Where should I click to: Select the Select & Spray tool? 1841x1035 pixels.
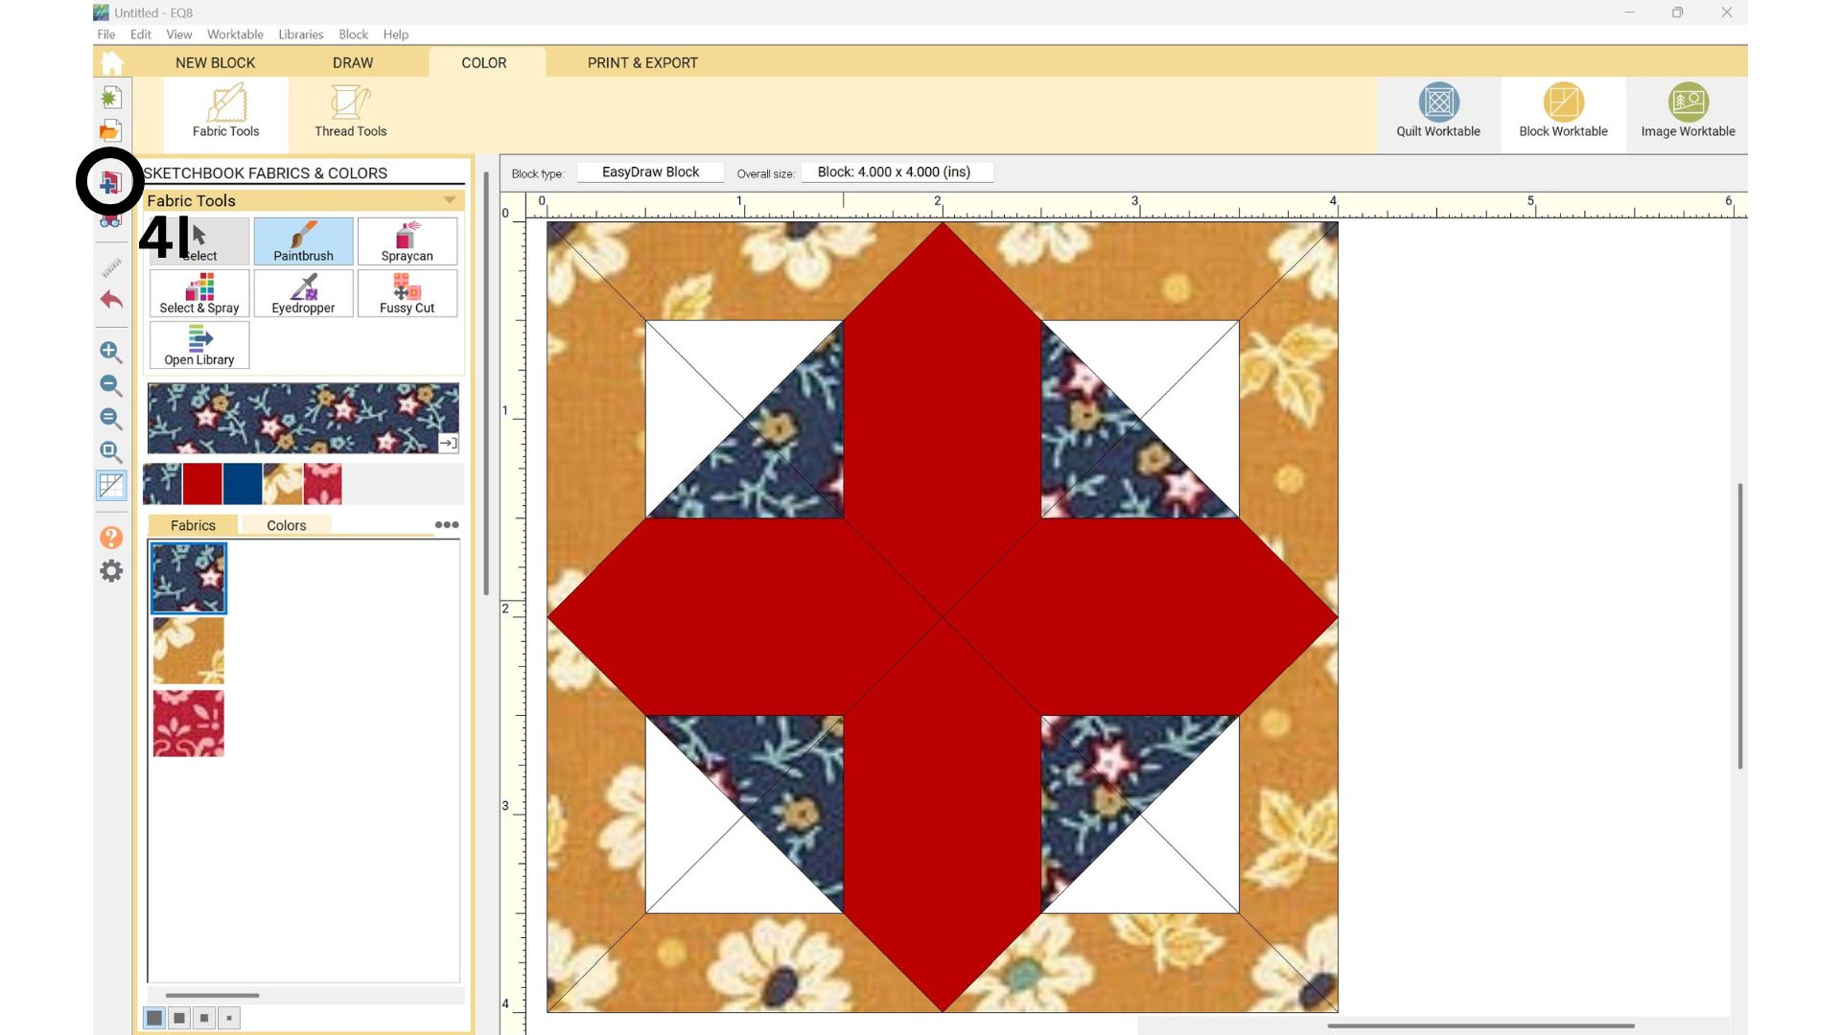point(199,293)
